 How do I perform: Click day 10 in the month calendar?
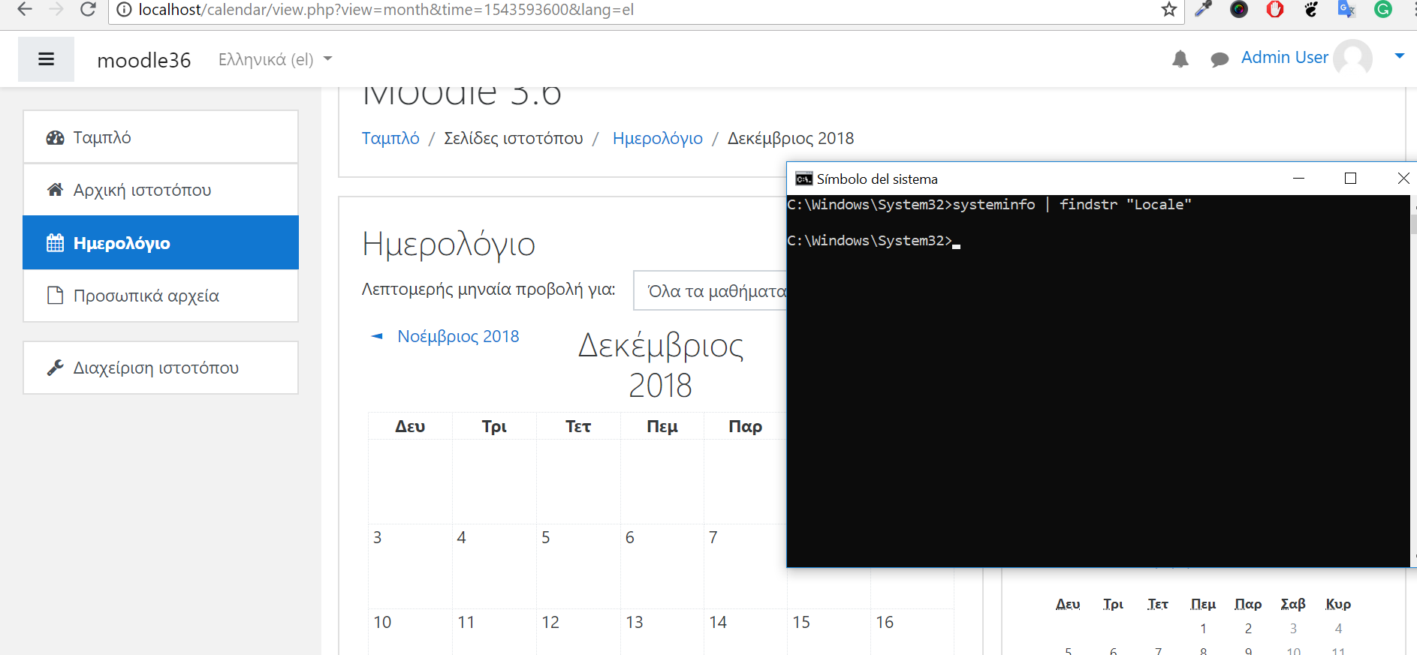coord(382,622)
